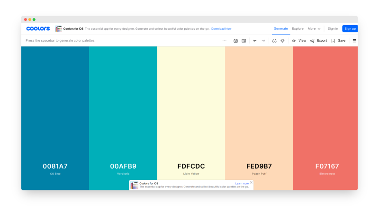Switch to the Generate tab
Screen dimensions: 379x206
pyautogui.click(x=280, y=28)
